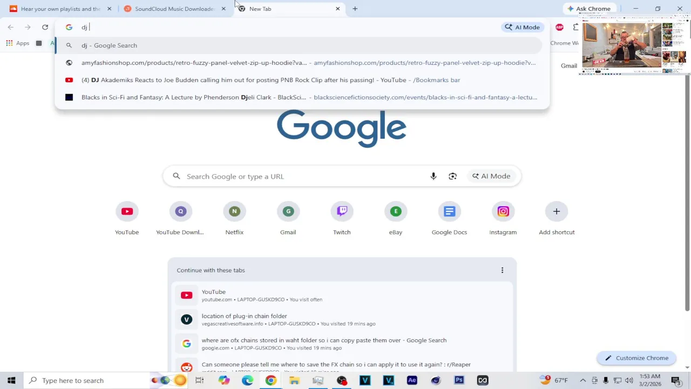Show hidden system tray icons chevron
691x389 pixels.
[583, 380]
